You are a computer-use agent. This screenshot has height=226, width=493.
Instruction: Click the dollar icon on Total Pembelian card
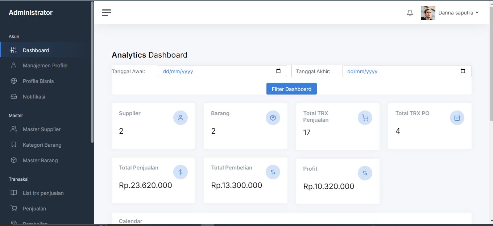coord(273,172)
